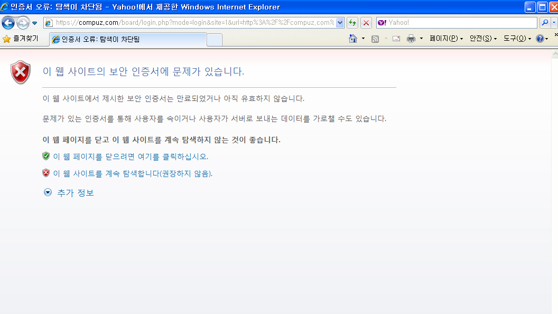
Task: Click the Home toolbar icon
Action: (x=352, y=39)
